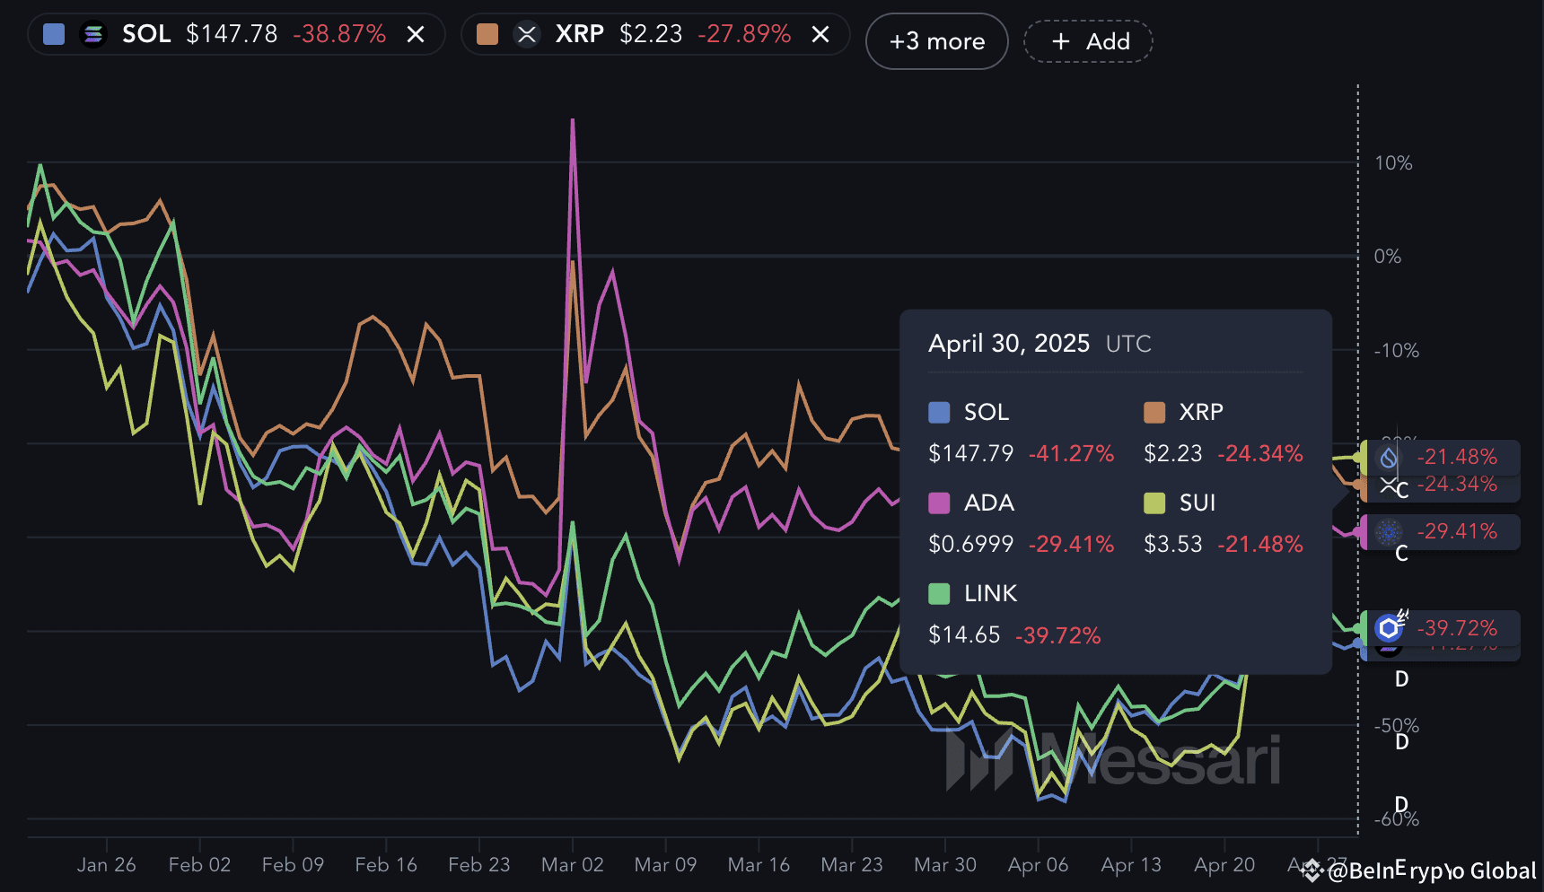Click the -10% label on the percent axis
The height and width of the screenshot is (892, 1544).
(x=1397, y=351)
